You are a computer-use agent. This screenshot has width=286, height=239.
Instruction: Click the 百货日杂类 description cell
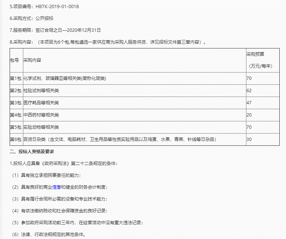coord(119,139)
